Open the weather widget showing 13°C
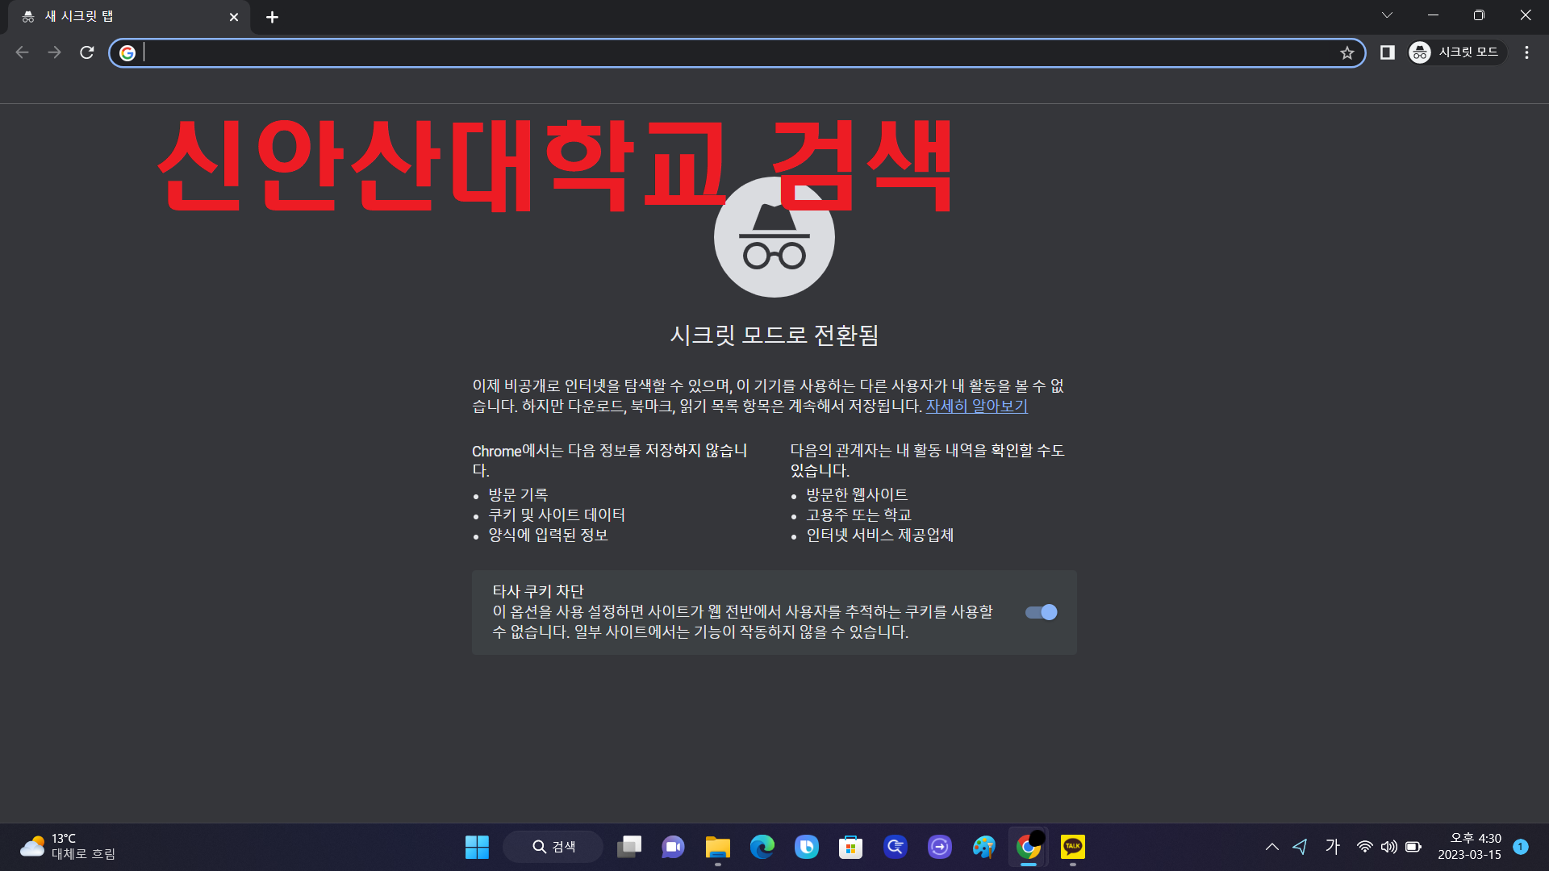This screenshot has width=1549, height=871. (68, 847)
